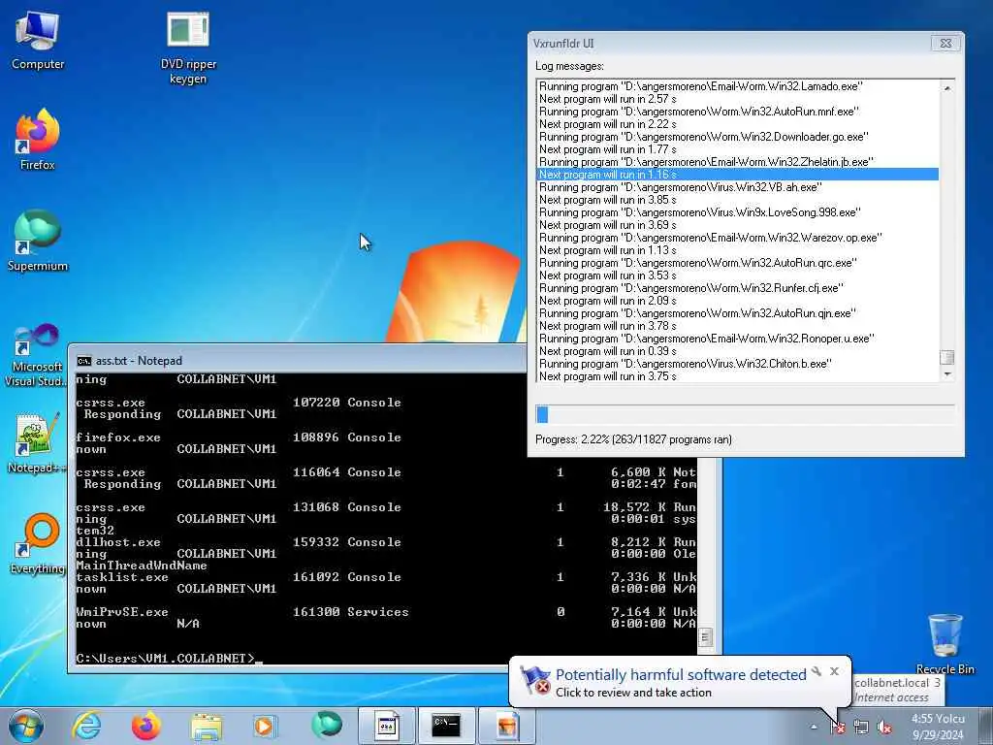The width and height of the screenshot is (993, 745).
Task: Click the progress text 2.22% (263/11827 programs ran)
Action: [633, 439]
